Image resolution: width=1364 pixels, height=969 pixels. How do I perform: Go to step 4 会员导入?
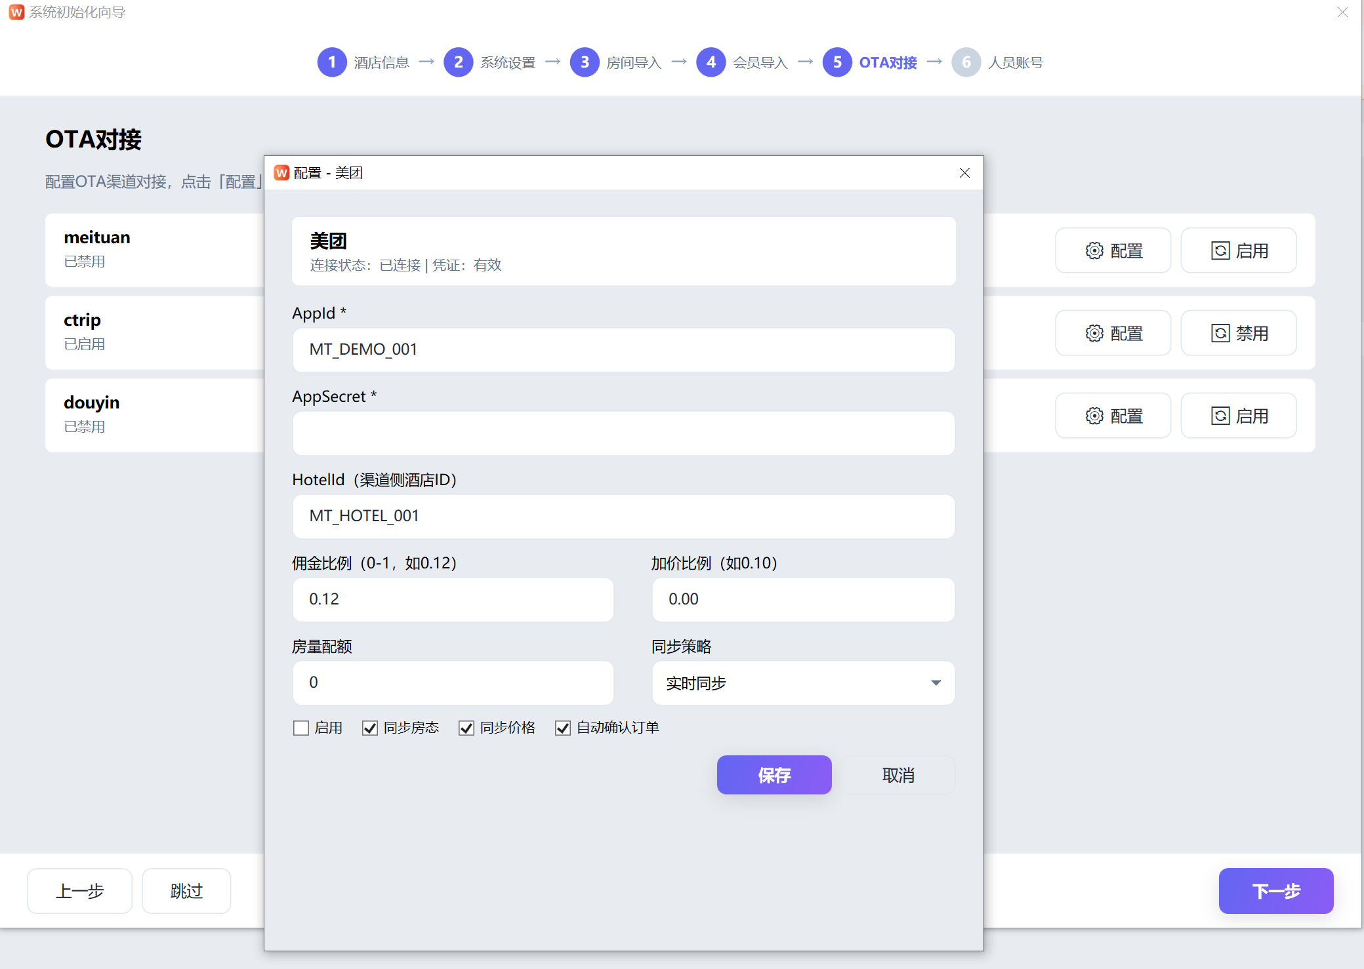tap(743, 62)
